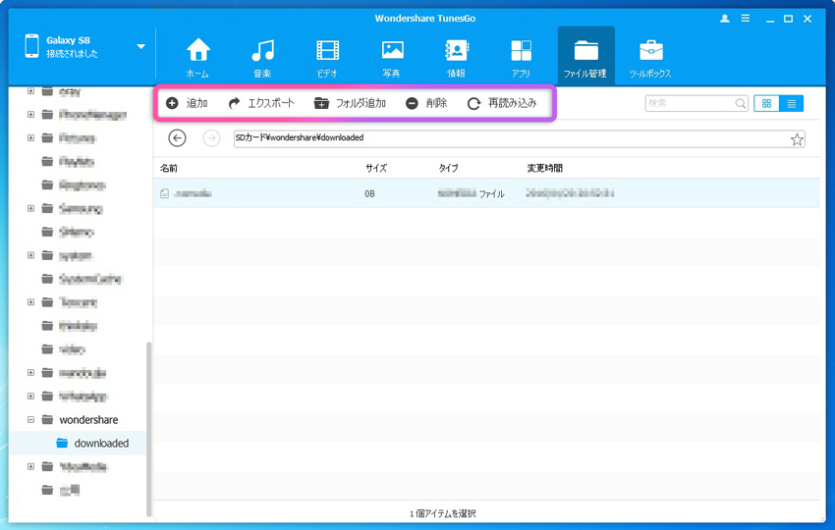Click the 削除 delete button
The image size is (835, 530).
point(426,103)
